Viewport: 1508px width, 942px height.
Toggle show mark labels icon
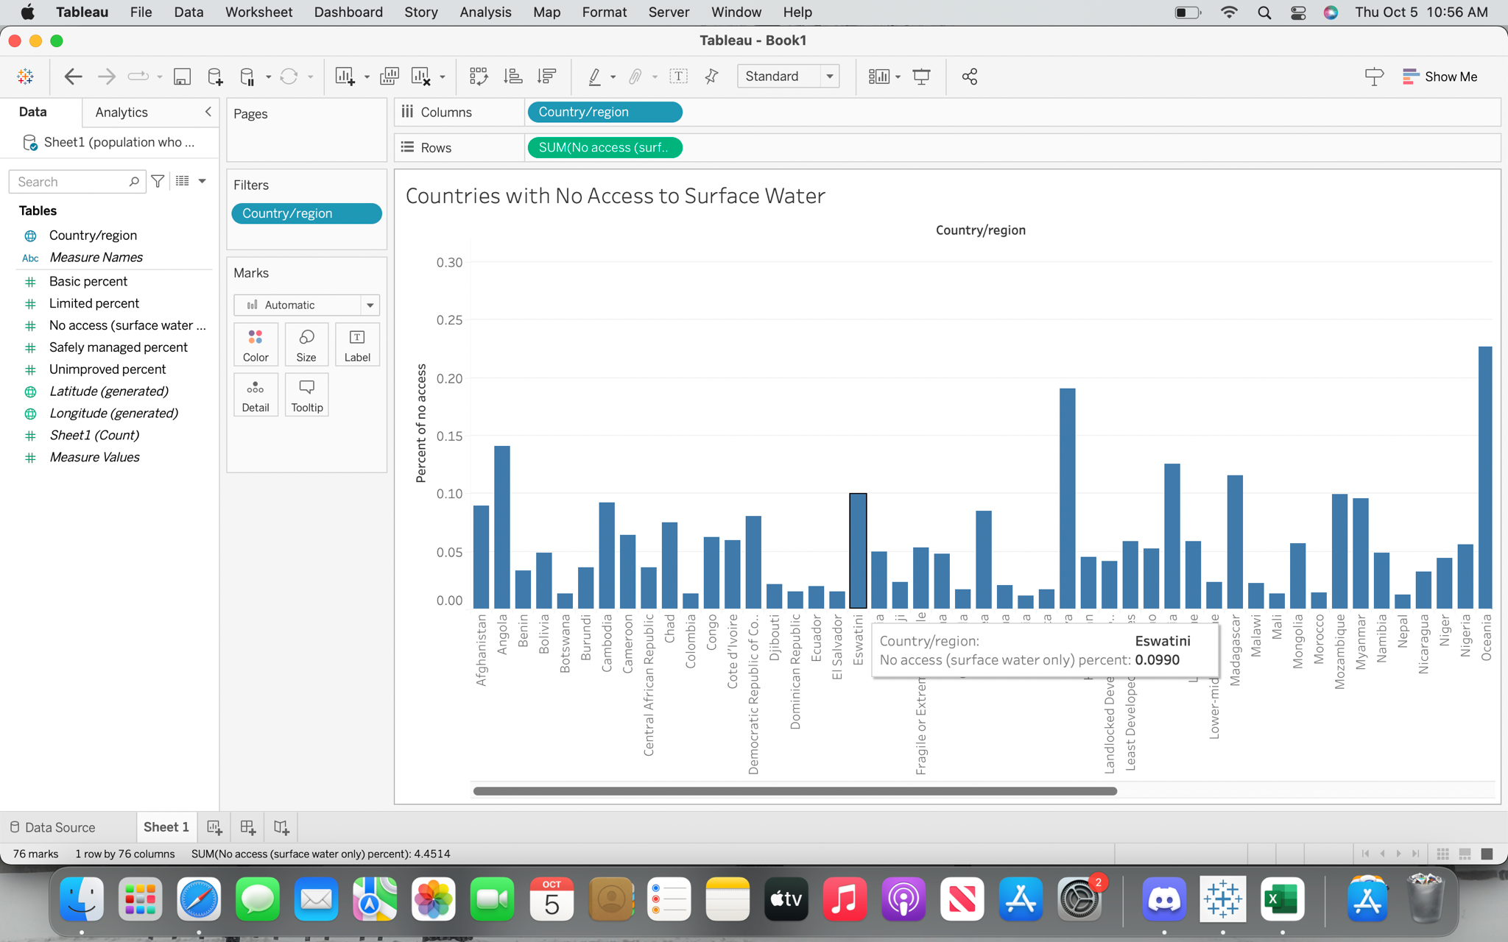pyautogui.click(x=678, y=77)
